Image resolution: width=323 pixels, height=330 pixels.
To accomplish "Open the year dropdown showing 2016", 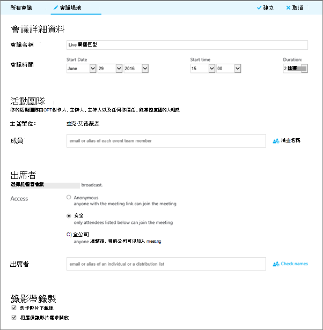I will point(136,69).
